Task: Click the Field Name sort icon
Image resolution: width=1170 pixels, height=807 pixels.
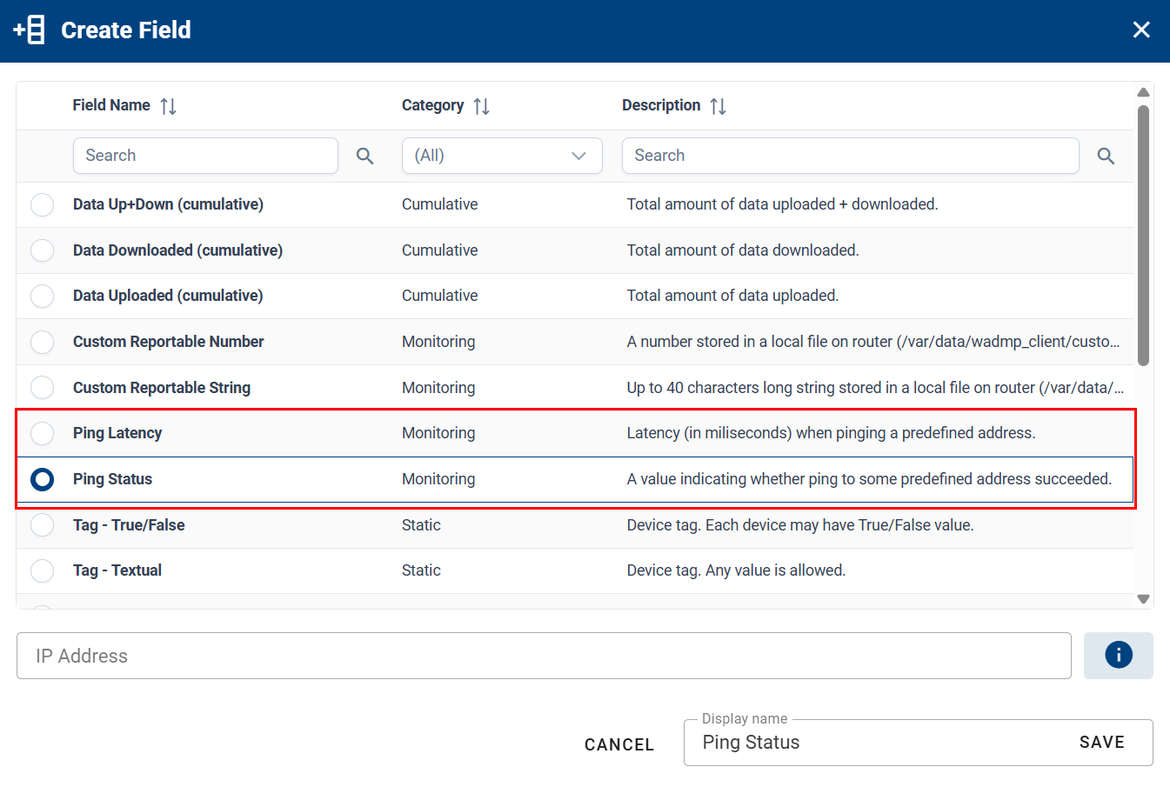Action: click(169, 105)
